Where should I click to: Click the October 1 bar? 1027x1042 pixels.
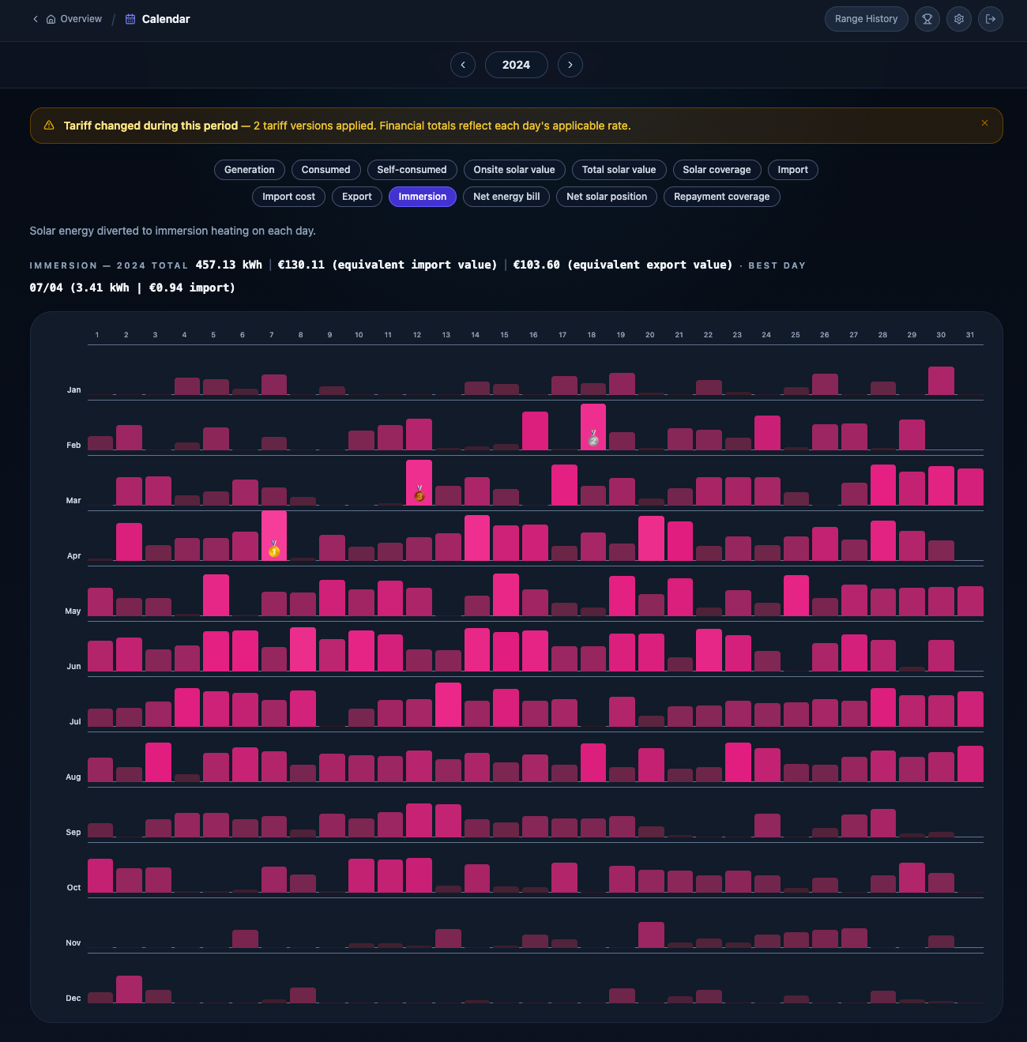[100, 875]
